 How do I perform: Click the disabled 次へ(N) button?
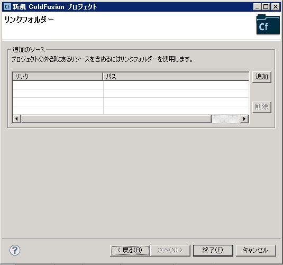click(170, 250)
